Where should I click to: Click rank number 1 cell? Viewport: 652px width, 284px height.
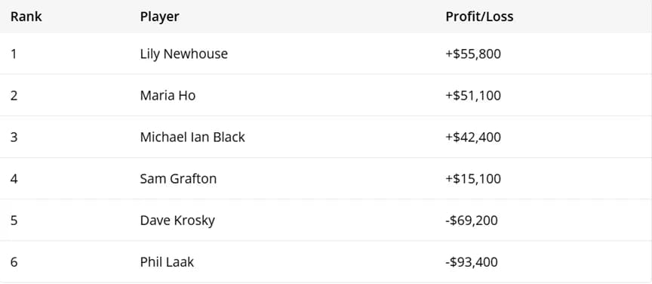click(x=14, y=54)
